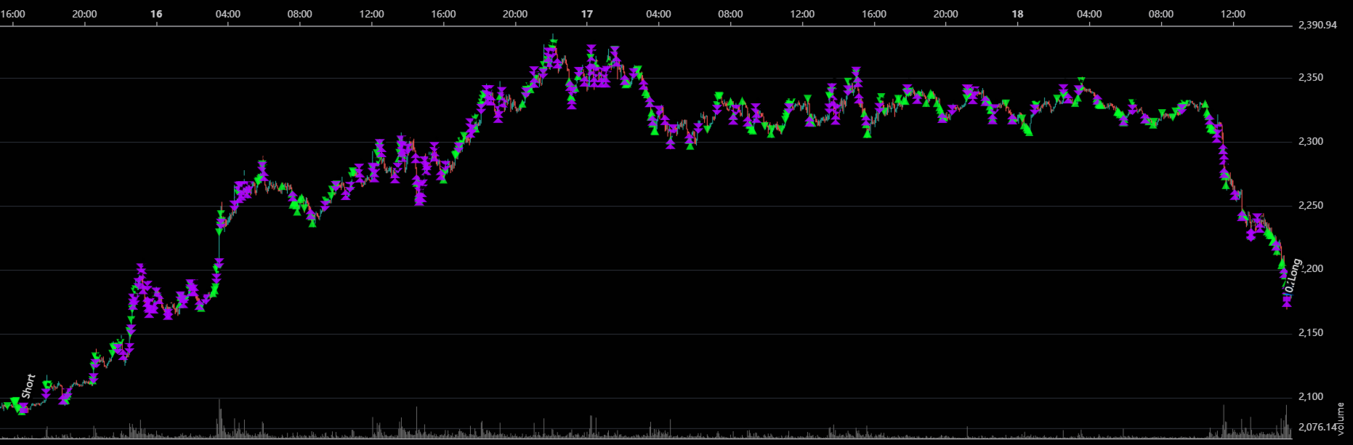Select the 2,350 price level label
The image size is (1353, 445).
pyautogui.click(x=1311, y=78)
